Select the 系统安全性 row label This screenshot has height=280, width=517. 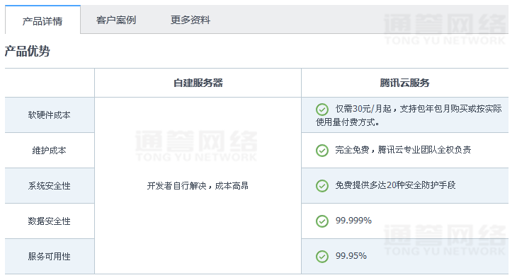click(x=49, y=185)
